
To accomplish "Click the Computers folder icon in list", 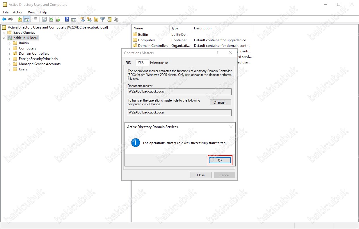I will (x=135, y=40).
